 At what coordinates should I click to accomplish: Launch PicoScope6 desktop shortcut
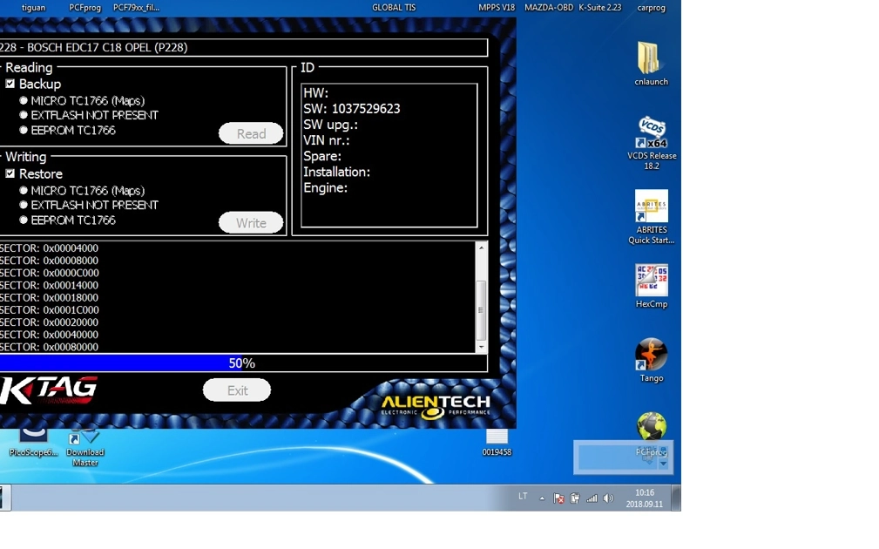[x=33, y=441]
